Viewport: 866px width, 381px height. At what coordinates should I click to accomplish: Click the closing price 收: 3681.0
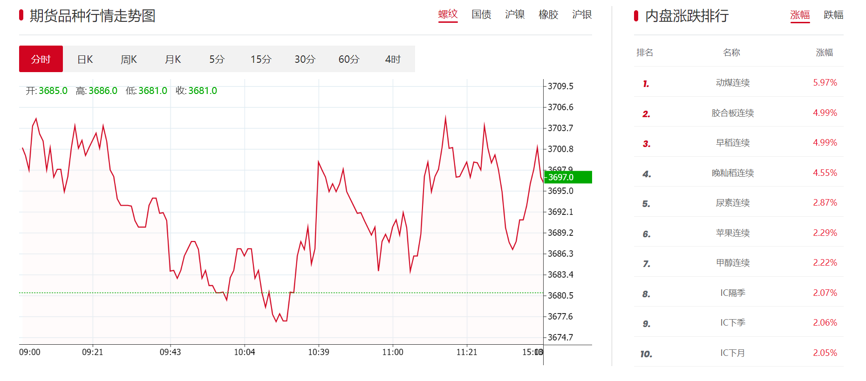[196, 91]
